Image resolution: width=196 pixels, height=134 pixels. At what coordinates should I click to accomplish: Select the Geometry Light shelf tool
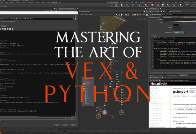point(133,5)
